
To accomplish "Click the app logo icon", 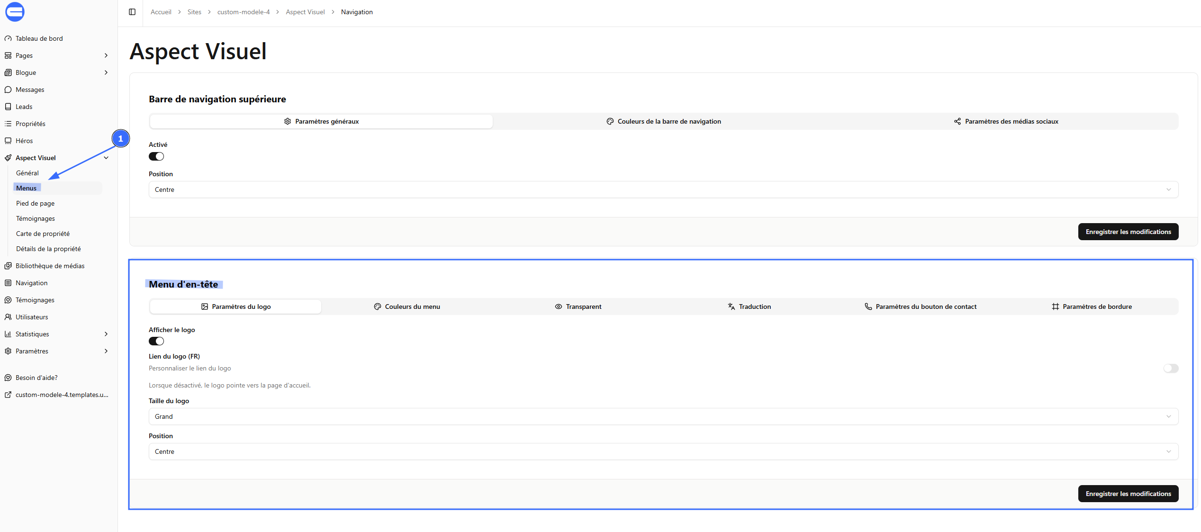I will click(x=15, y=12).
